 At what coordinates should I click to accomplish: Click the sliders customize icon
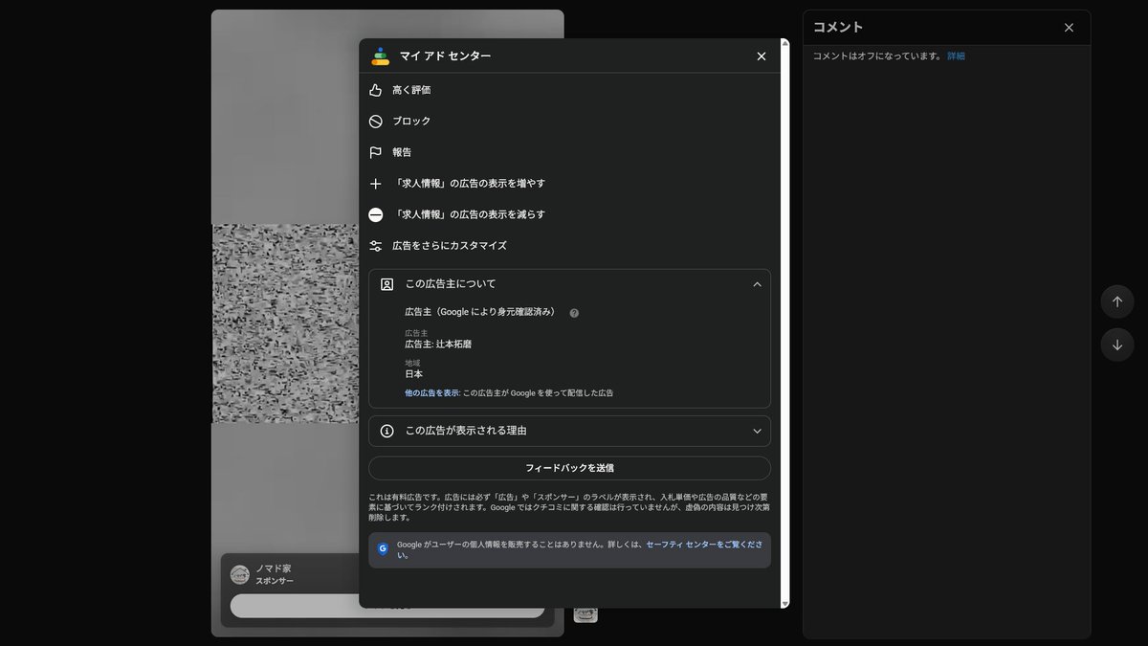(x=376, y=246)
